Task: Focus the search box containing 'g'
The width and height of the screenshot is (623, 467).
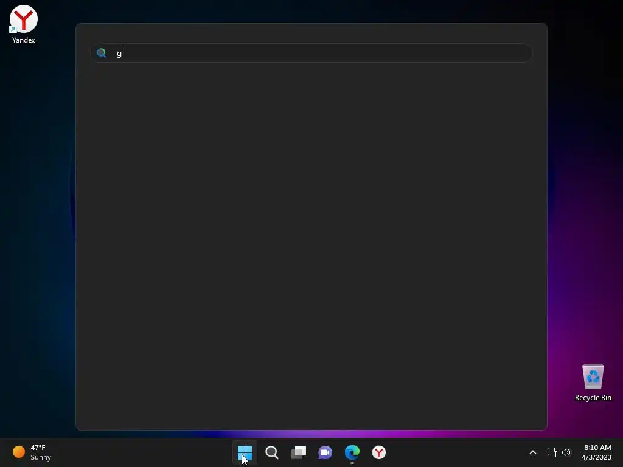Action: click(x=311, y=53)
